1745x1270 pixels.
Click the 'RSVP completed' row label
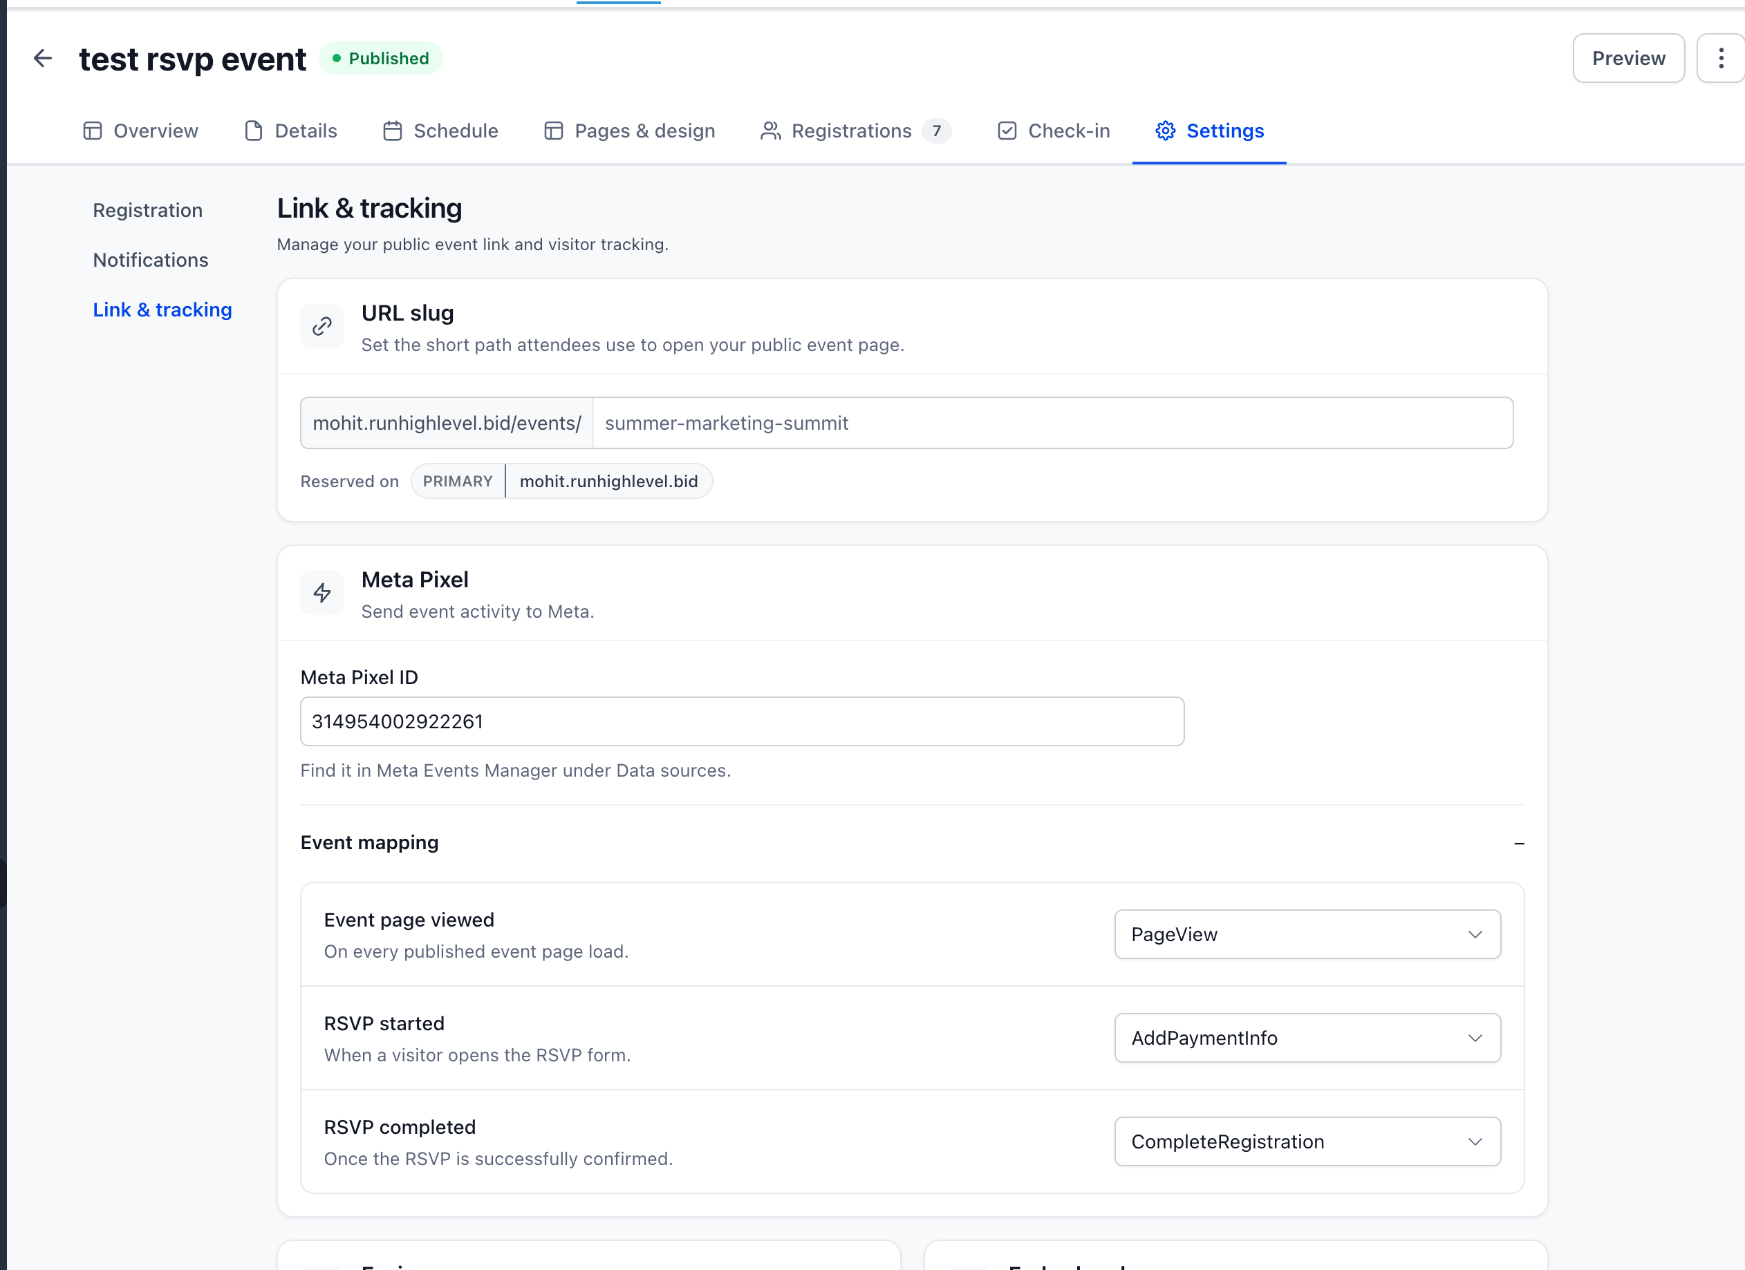click(x=400, y=1127)
